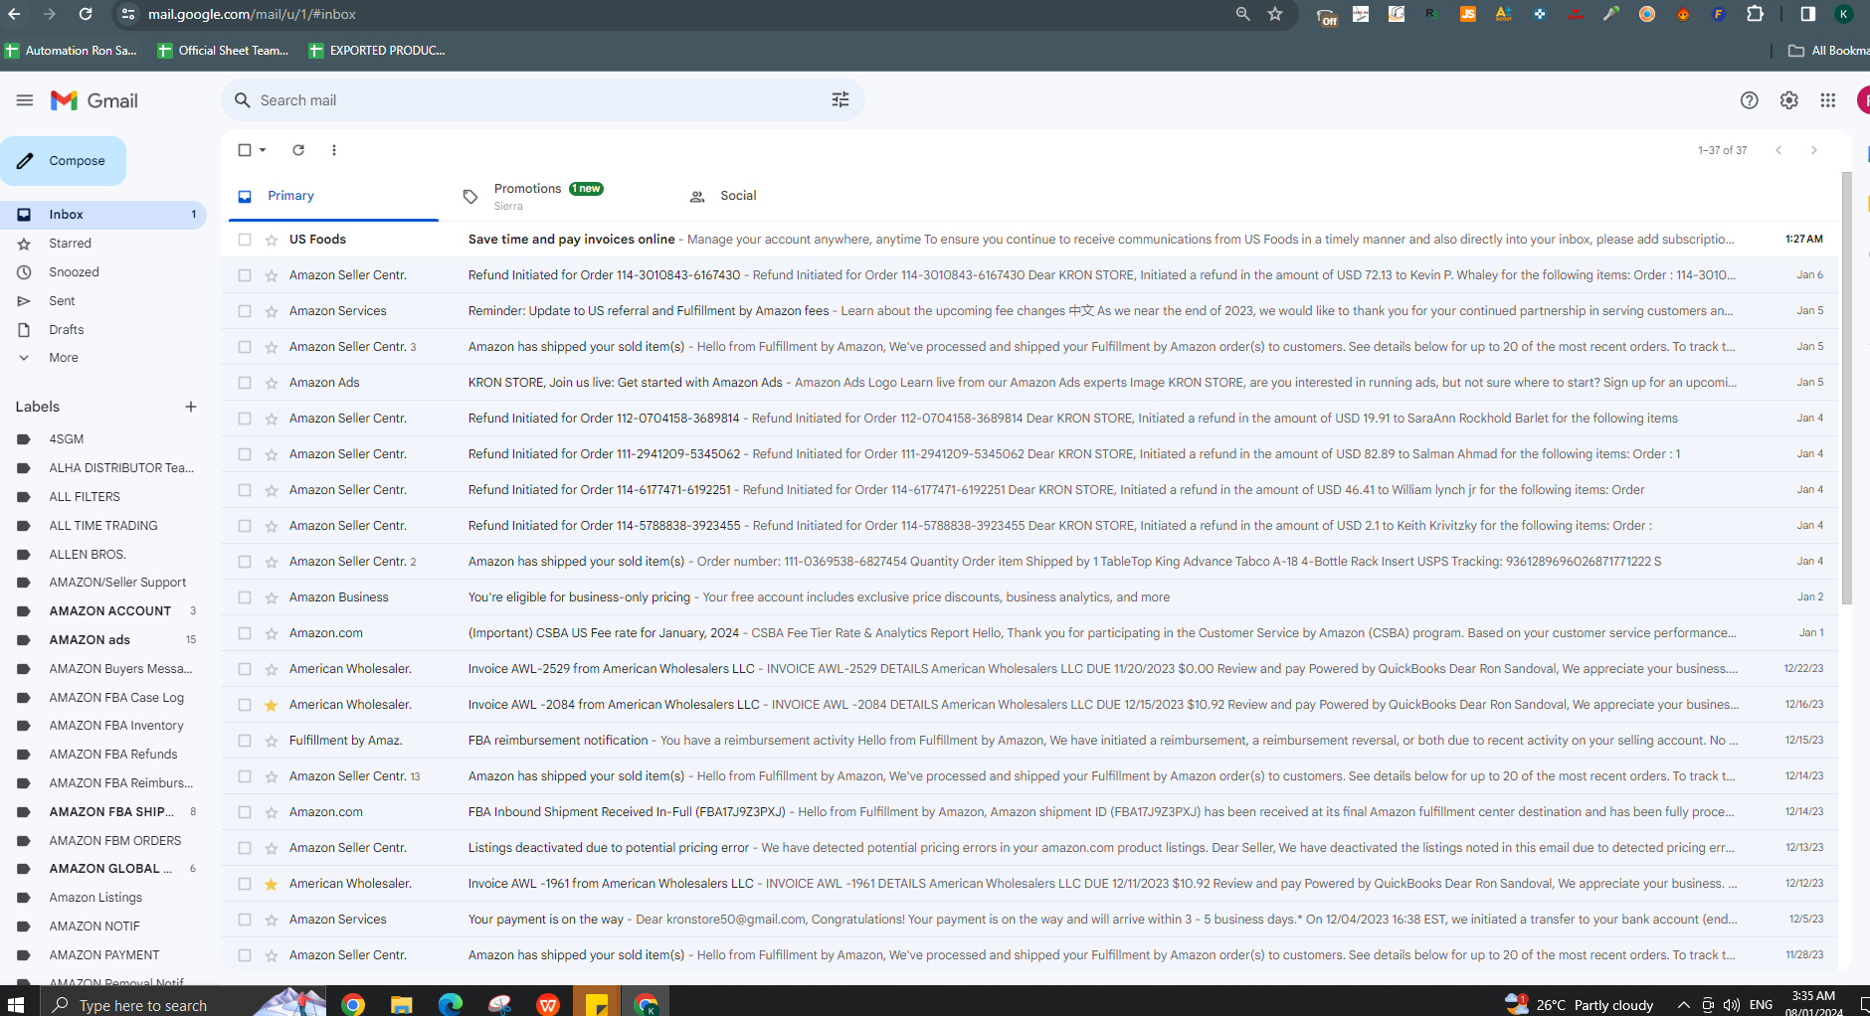1870x1016 pixels.
Task: Show hidden system tray icons
Action: click(1683, 1005)
